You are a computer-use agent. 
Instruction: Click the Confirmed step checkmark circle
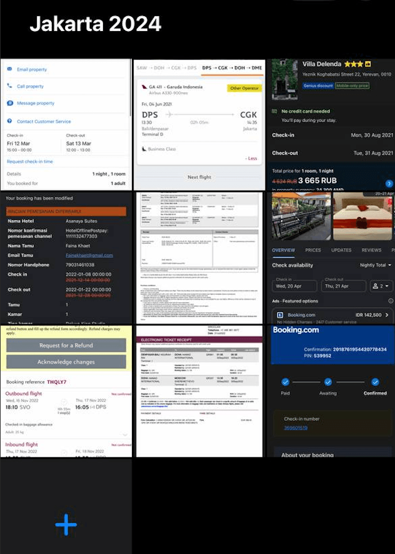[x=375, y=382]
